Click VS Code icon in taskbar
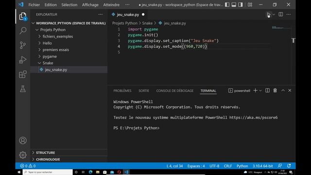 pyautogui.click(x=126, y=172)
